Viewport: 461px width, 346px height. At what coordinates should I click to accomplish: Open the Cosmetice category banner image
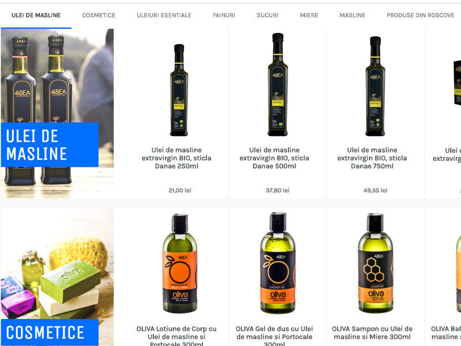tap(57, 277)
